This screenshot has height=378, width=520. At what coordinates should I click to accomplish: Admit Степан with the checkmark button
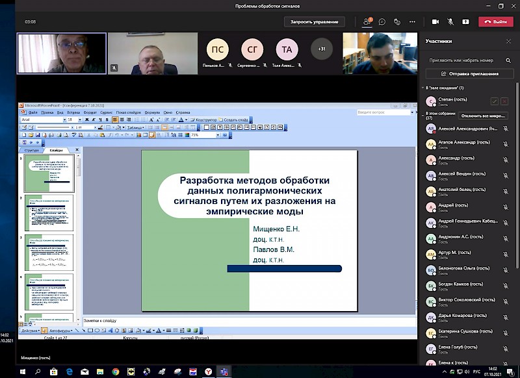[495, 101]
